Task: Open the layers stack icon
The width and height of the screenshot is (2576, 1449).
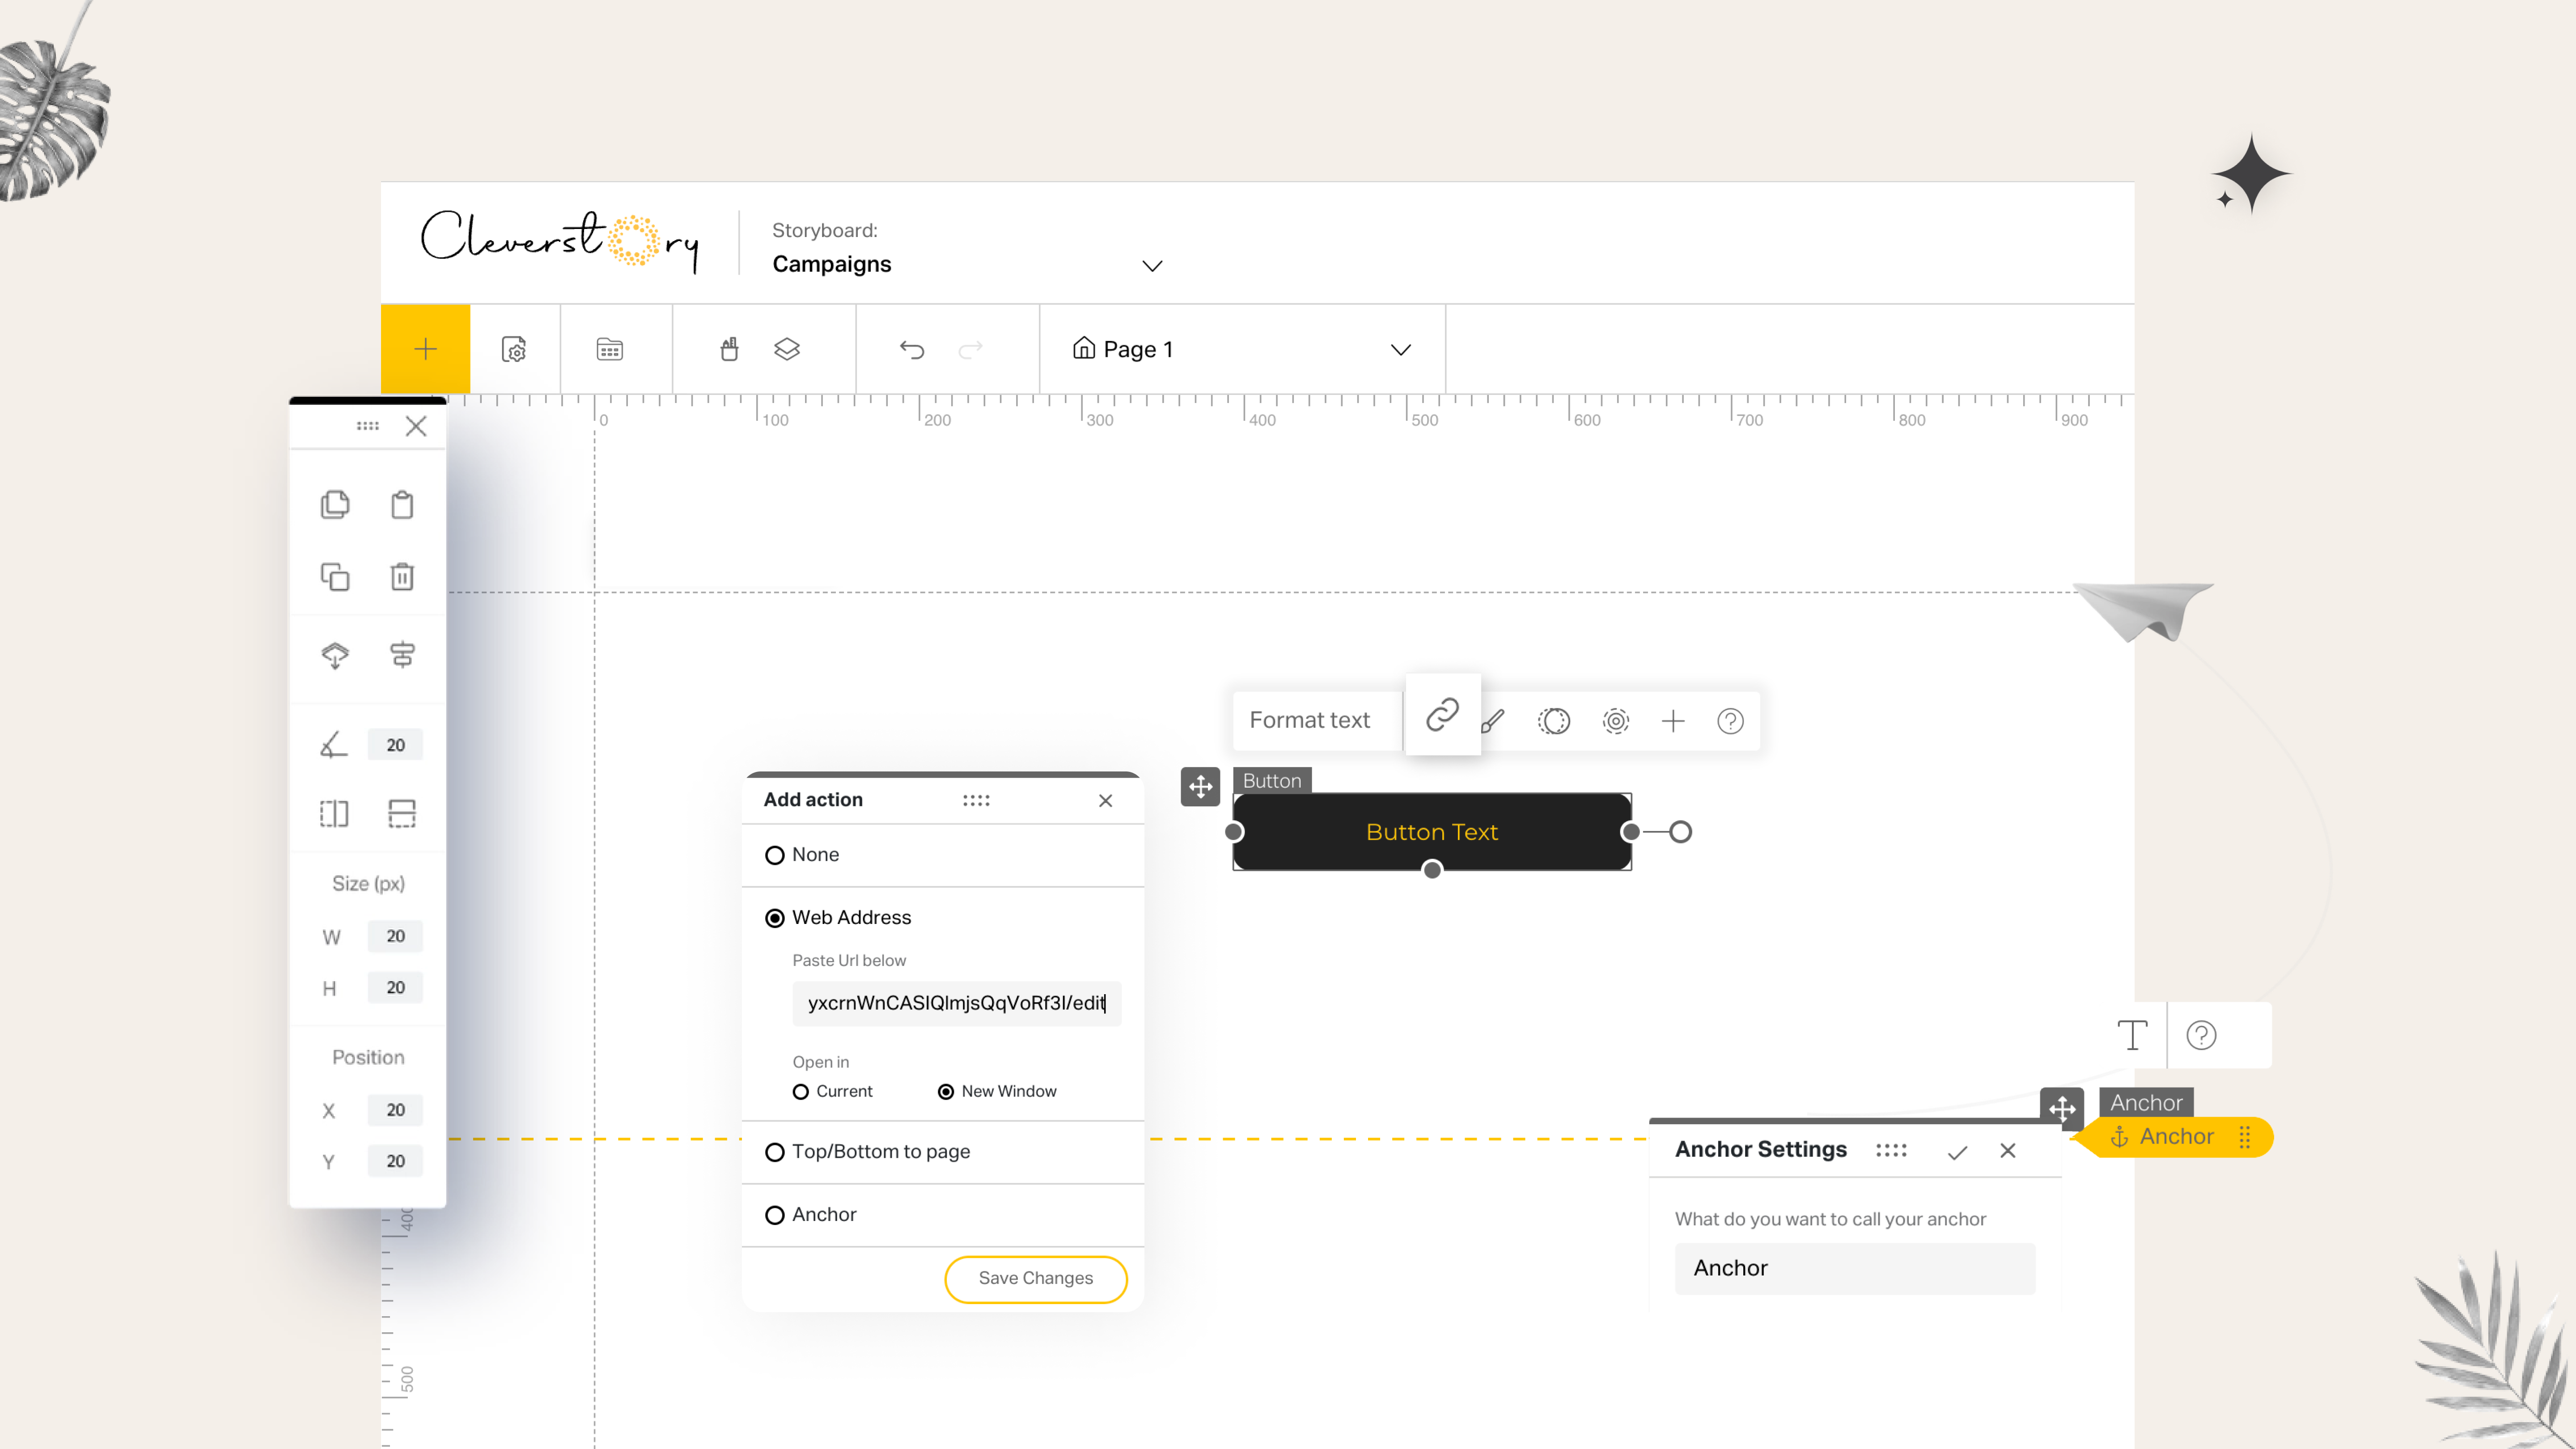Action: (787, 349)
